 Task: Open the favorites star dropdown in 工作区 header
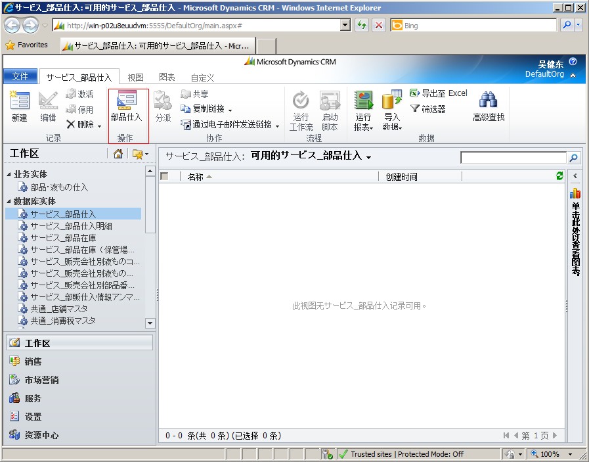[x=141, y=154]
